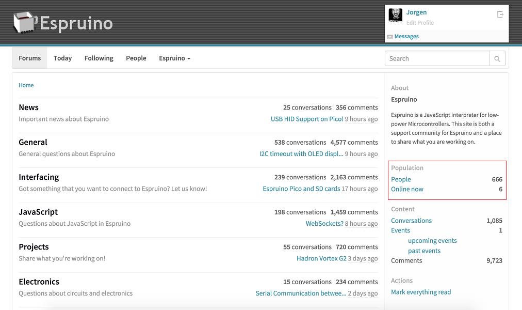This screenshot has width=522, height=310.
Task: Click the 666 people count
Action: (497, 179)
